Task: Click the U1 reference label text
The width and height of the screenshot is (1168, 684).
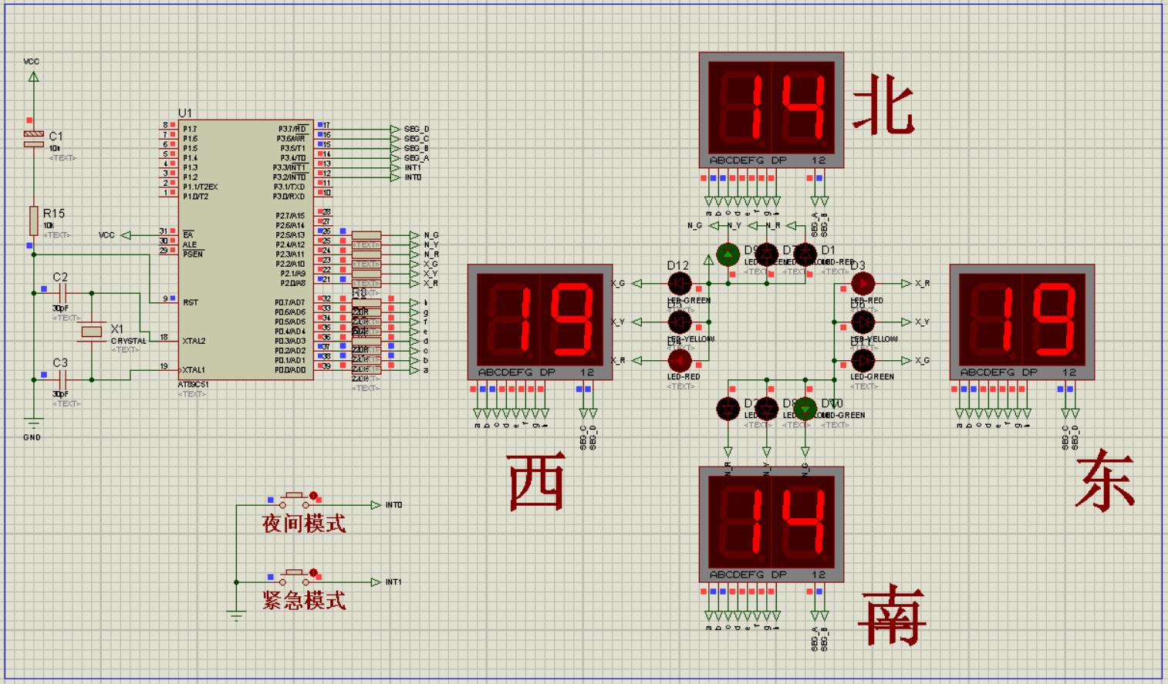Action: [x=185, y=113]
